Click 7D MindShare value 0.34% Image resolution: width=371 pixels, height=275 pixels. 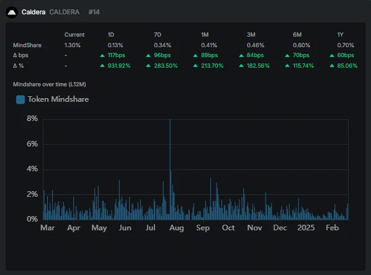(163, 45)
